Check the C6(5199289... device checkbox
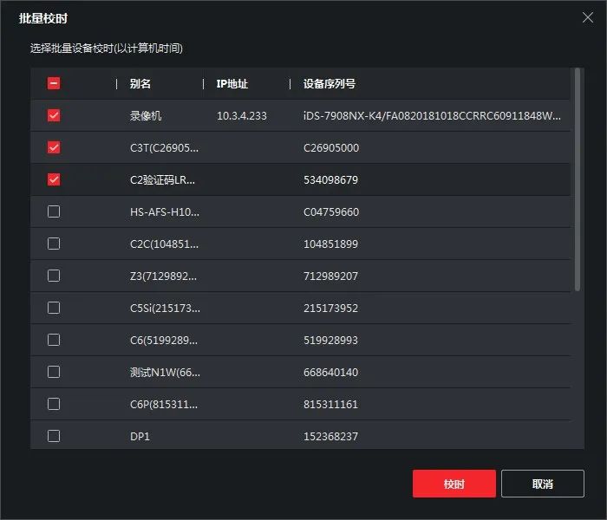Viewport: 607px width, 520px height. pos(54,340)
